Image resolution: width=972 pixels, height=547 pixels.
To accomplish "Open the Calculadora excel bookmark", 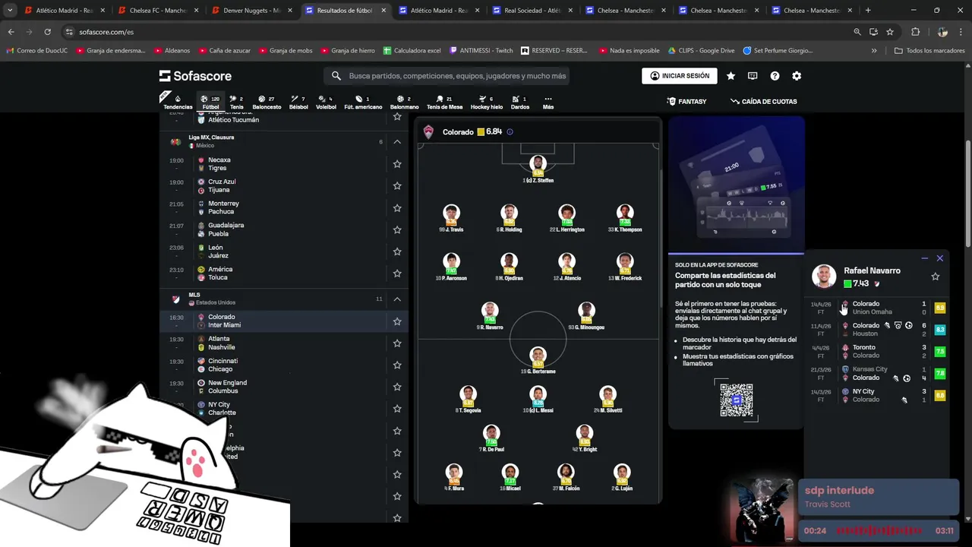I will pyautogui.click(x=412, y=50).
